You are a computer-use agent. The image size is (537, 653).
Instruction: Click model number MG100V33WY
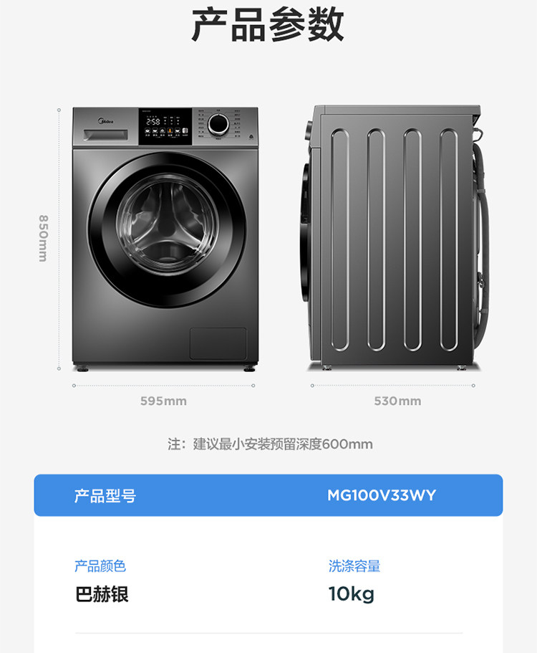coord(382,495)
